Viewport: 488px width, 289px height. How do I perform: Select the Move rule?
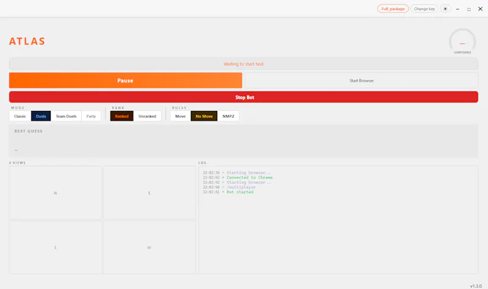(x=180, y=116)
